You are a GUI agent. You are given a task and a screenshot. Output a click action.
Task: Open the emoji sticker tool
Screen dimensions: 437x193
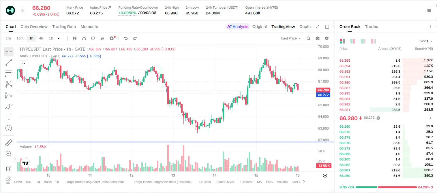[x=9, y=128]
